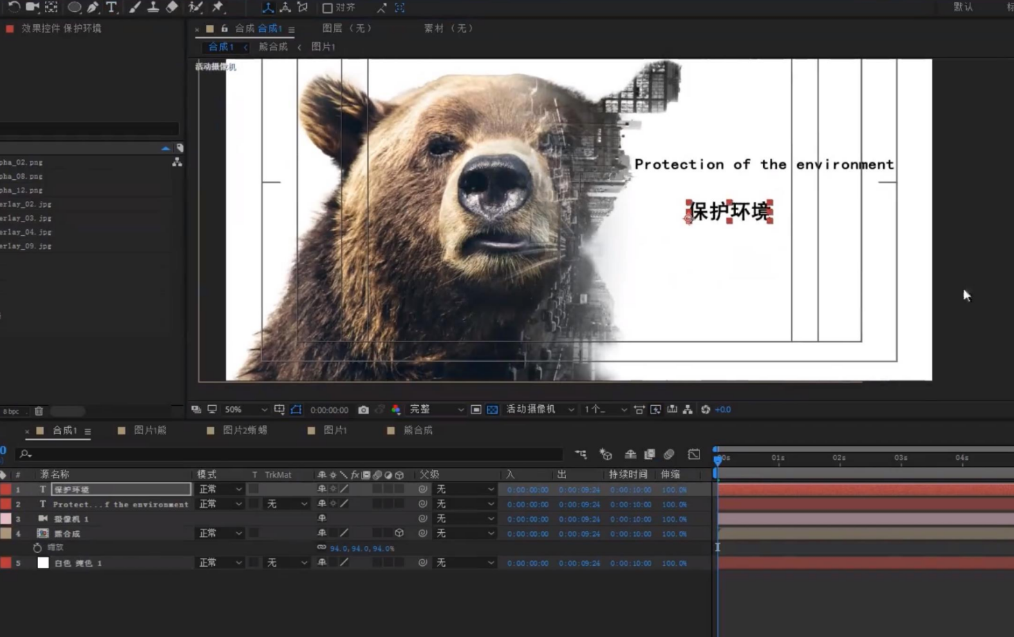Toggle 3D layer switch for 熊合成
Screen dimensions: 1014x637
[x=399, y=533]
